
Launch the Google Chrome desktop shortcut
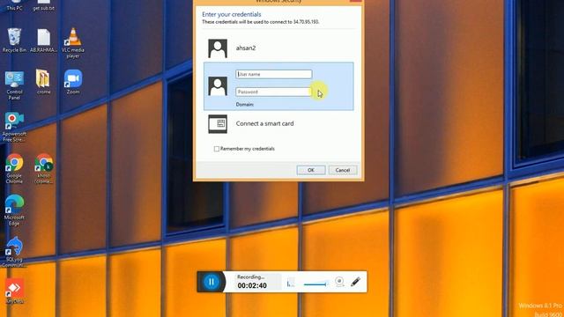[x=14, y=169]
